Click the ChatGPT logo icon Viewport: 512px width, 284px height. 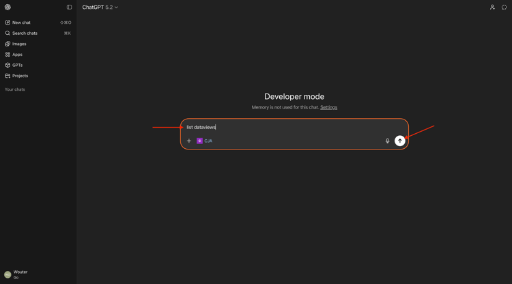pos(8,8)
